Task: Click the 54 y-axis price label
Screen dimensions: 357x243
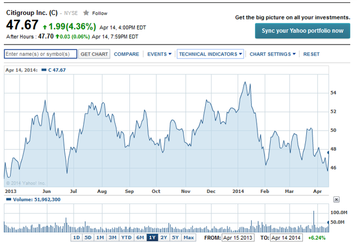Action: pyautogui.click(x=333, y=92)
